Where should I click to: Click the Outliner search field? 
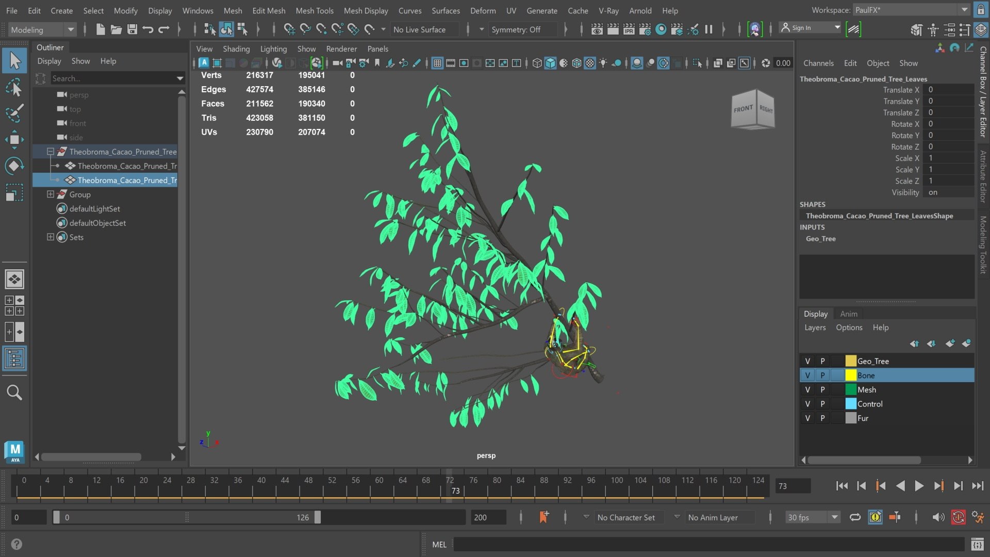click(x=113, y=78)
